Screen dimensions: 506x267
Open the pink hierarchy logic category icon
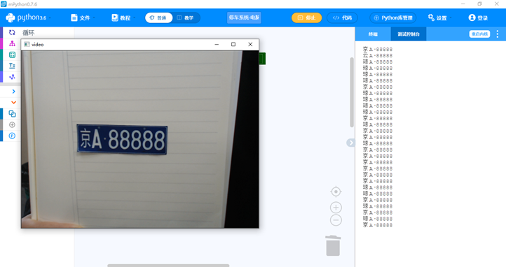[x=12, y=43]
